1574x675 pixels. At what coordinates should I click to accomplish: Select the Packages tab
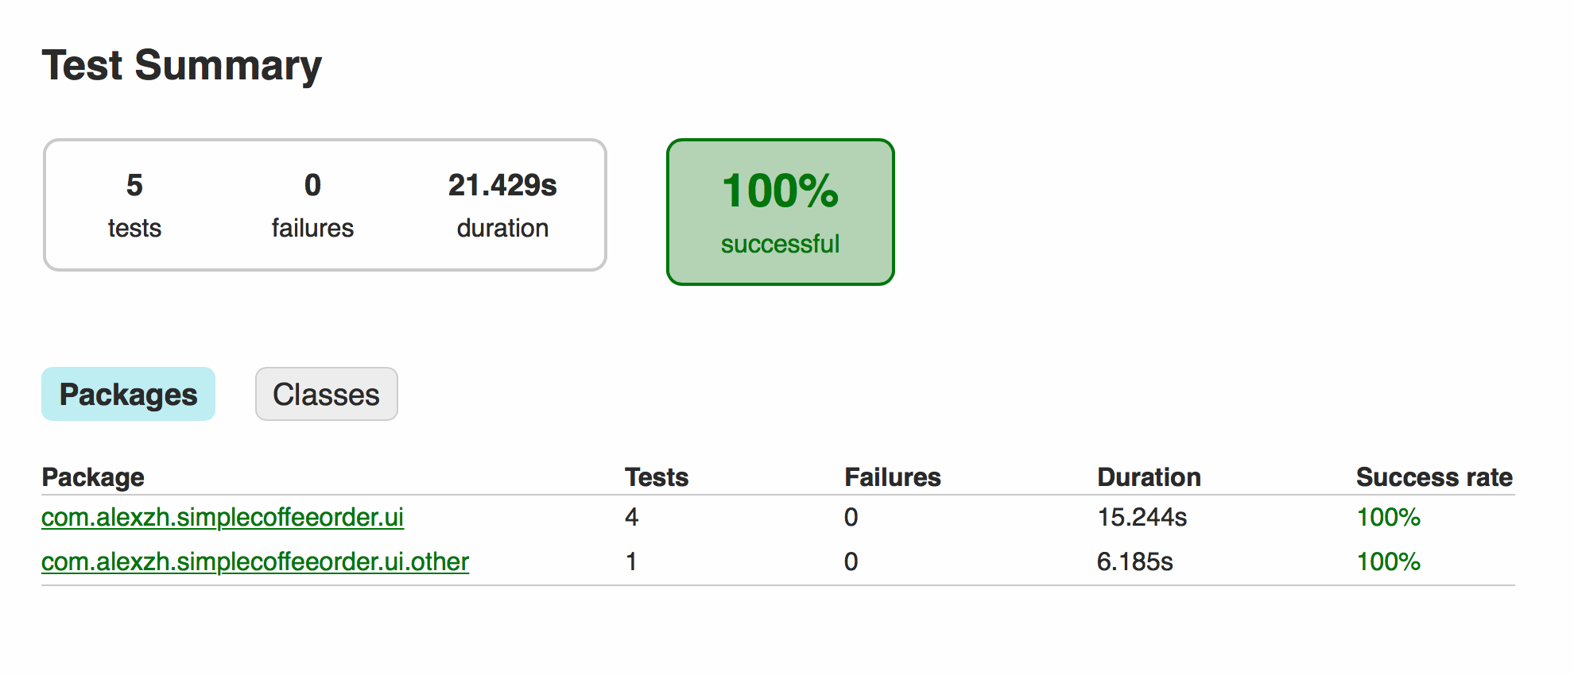tap(128, 394)
